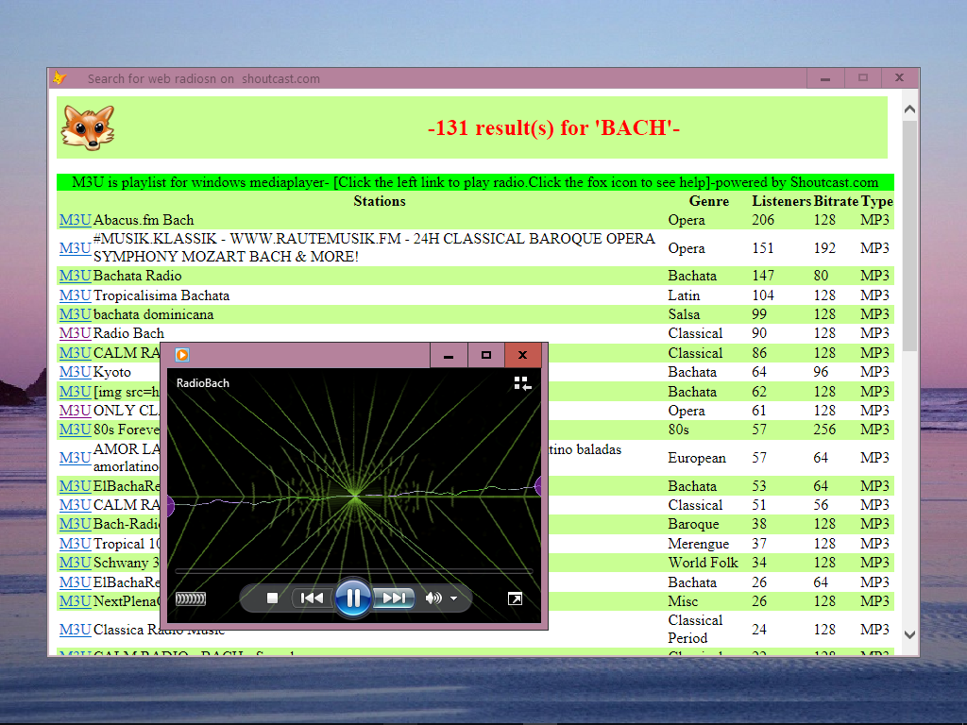Open M3U link for Bach-Radio Baroque station
Viewport: 967px width, 725px height.
76,524
